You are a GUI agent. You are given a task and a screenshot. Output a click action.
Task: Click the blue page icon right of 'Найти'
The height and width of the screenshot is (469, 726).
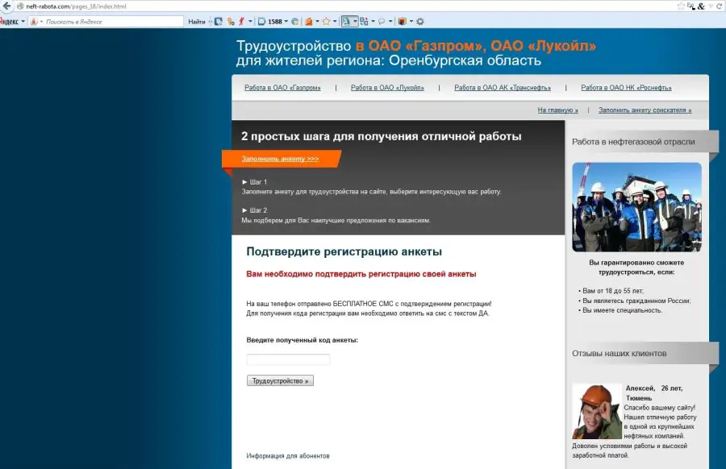pos(218,22)
